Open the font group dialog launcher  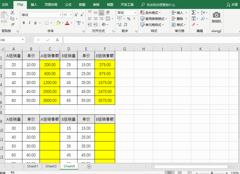84,31
